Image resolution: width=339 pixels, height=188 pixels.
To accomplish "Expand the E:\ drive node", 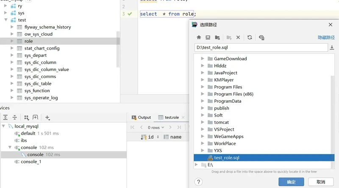I will [x=196, y=165].
